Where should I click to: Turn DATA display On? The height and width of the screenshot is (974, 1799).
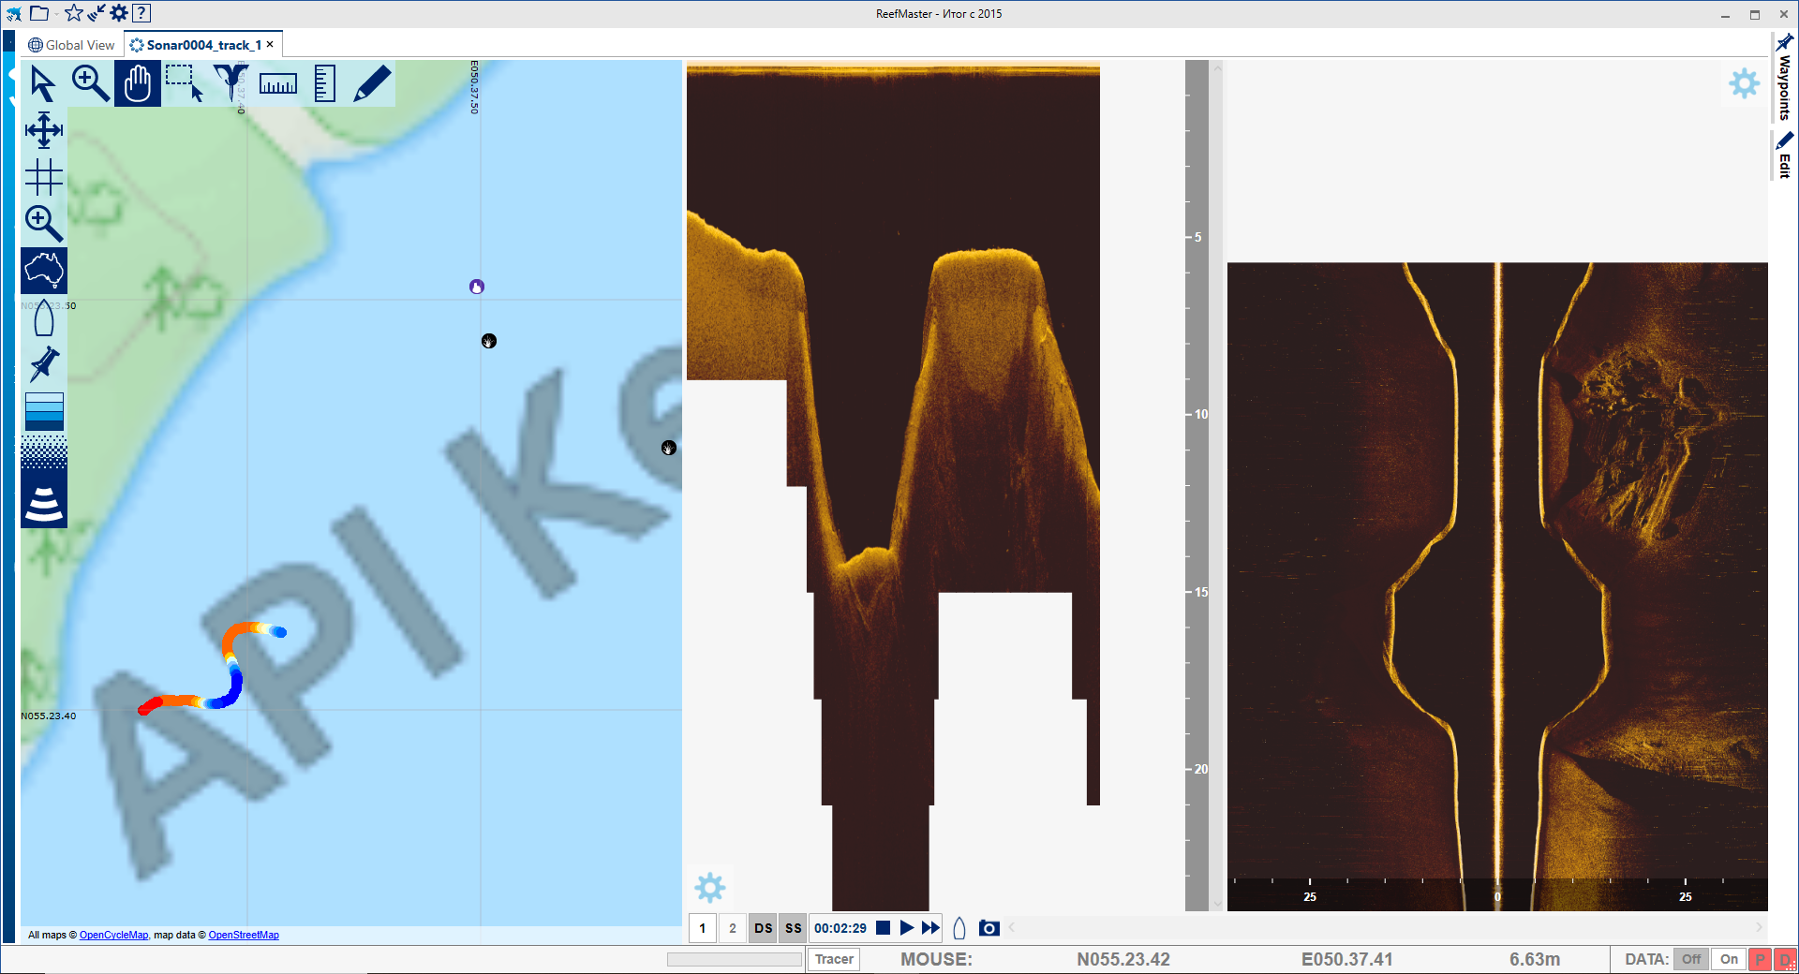1729,959
